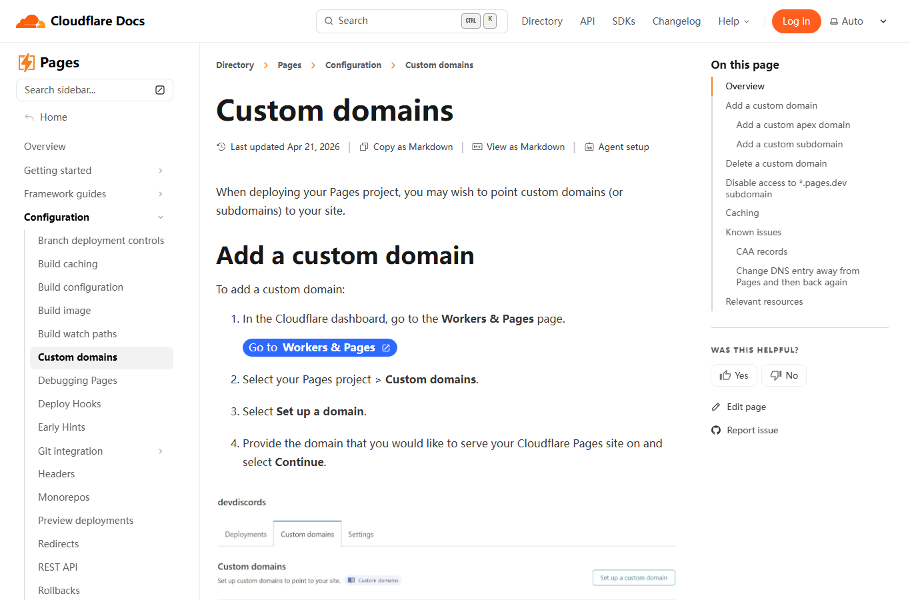The height and width of the screenshot is (600, 910).
Task: Switch to Deployments tab in screenshot
Action: (246, 535)
